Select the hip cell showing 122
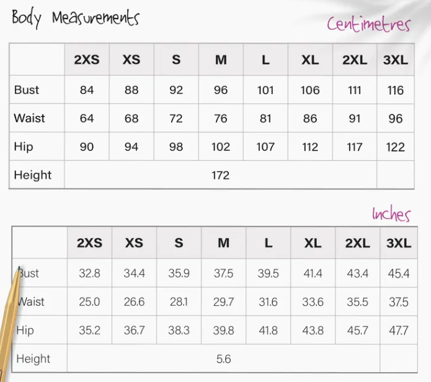431x382 pixels. (x=395, y=147)
